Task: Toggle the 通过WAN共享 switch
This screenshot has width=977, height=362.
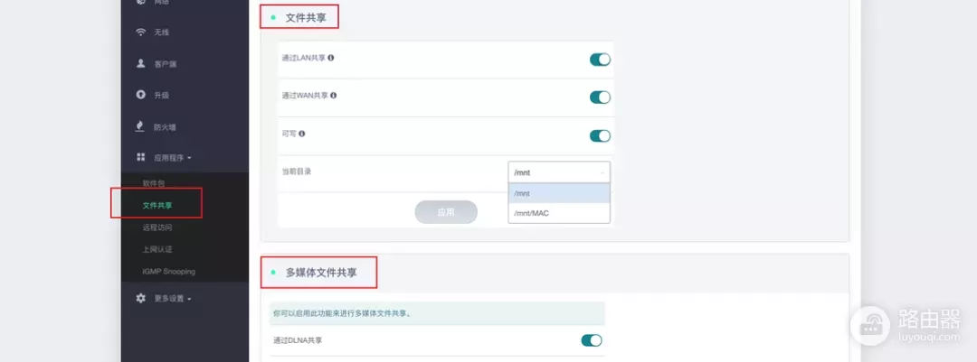Action: click(600, 97)
